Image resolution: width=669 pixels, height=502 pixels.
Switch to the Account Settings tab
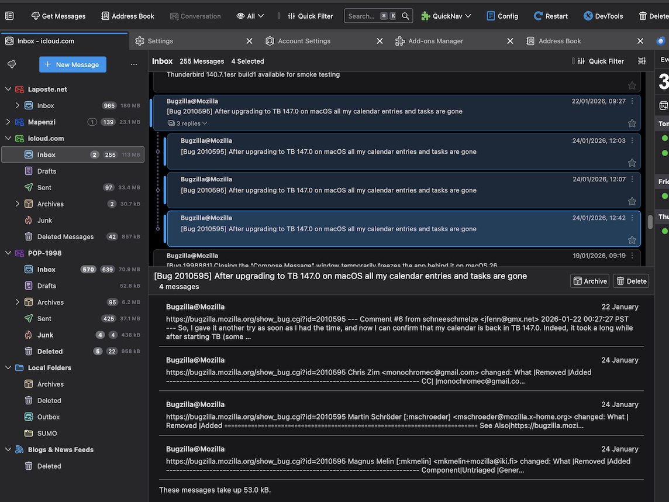click(x=304, y=41)
